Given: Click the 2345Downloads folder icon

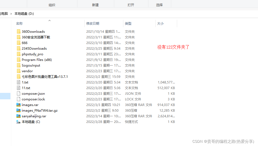Looking at the screenshot, I should 19,48.
